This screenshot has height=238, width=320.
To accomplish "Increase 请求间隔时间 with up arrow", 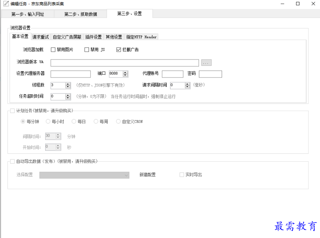I will (x=187, y=84).
